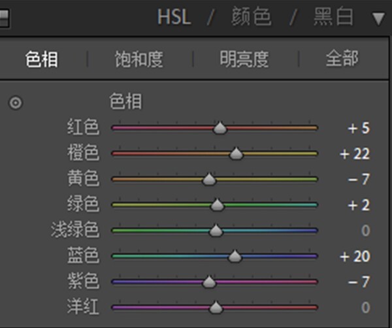Screen dimensions: 392x328
Task: Click the 紫色 value field showing −7
Action: coord(359,282)
